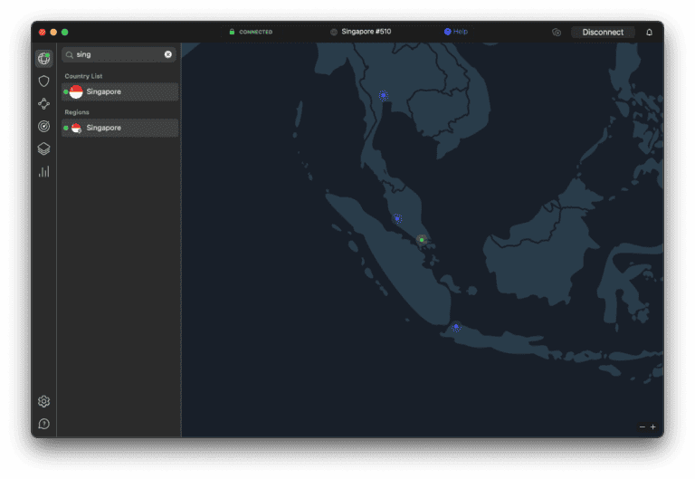Zoom in the map with plus
695x479 pixels.
coord(652,426)
